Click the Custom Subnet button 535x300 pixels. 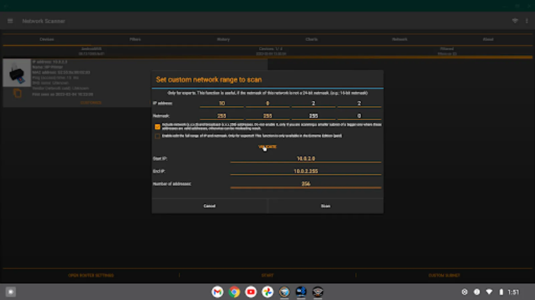444,275
